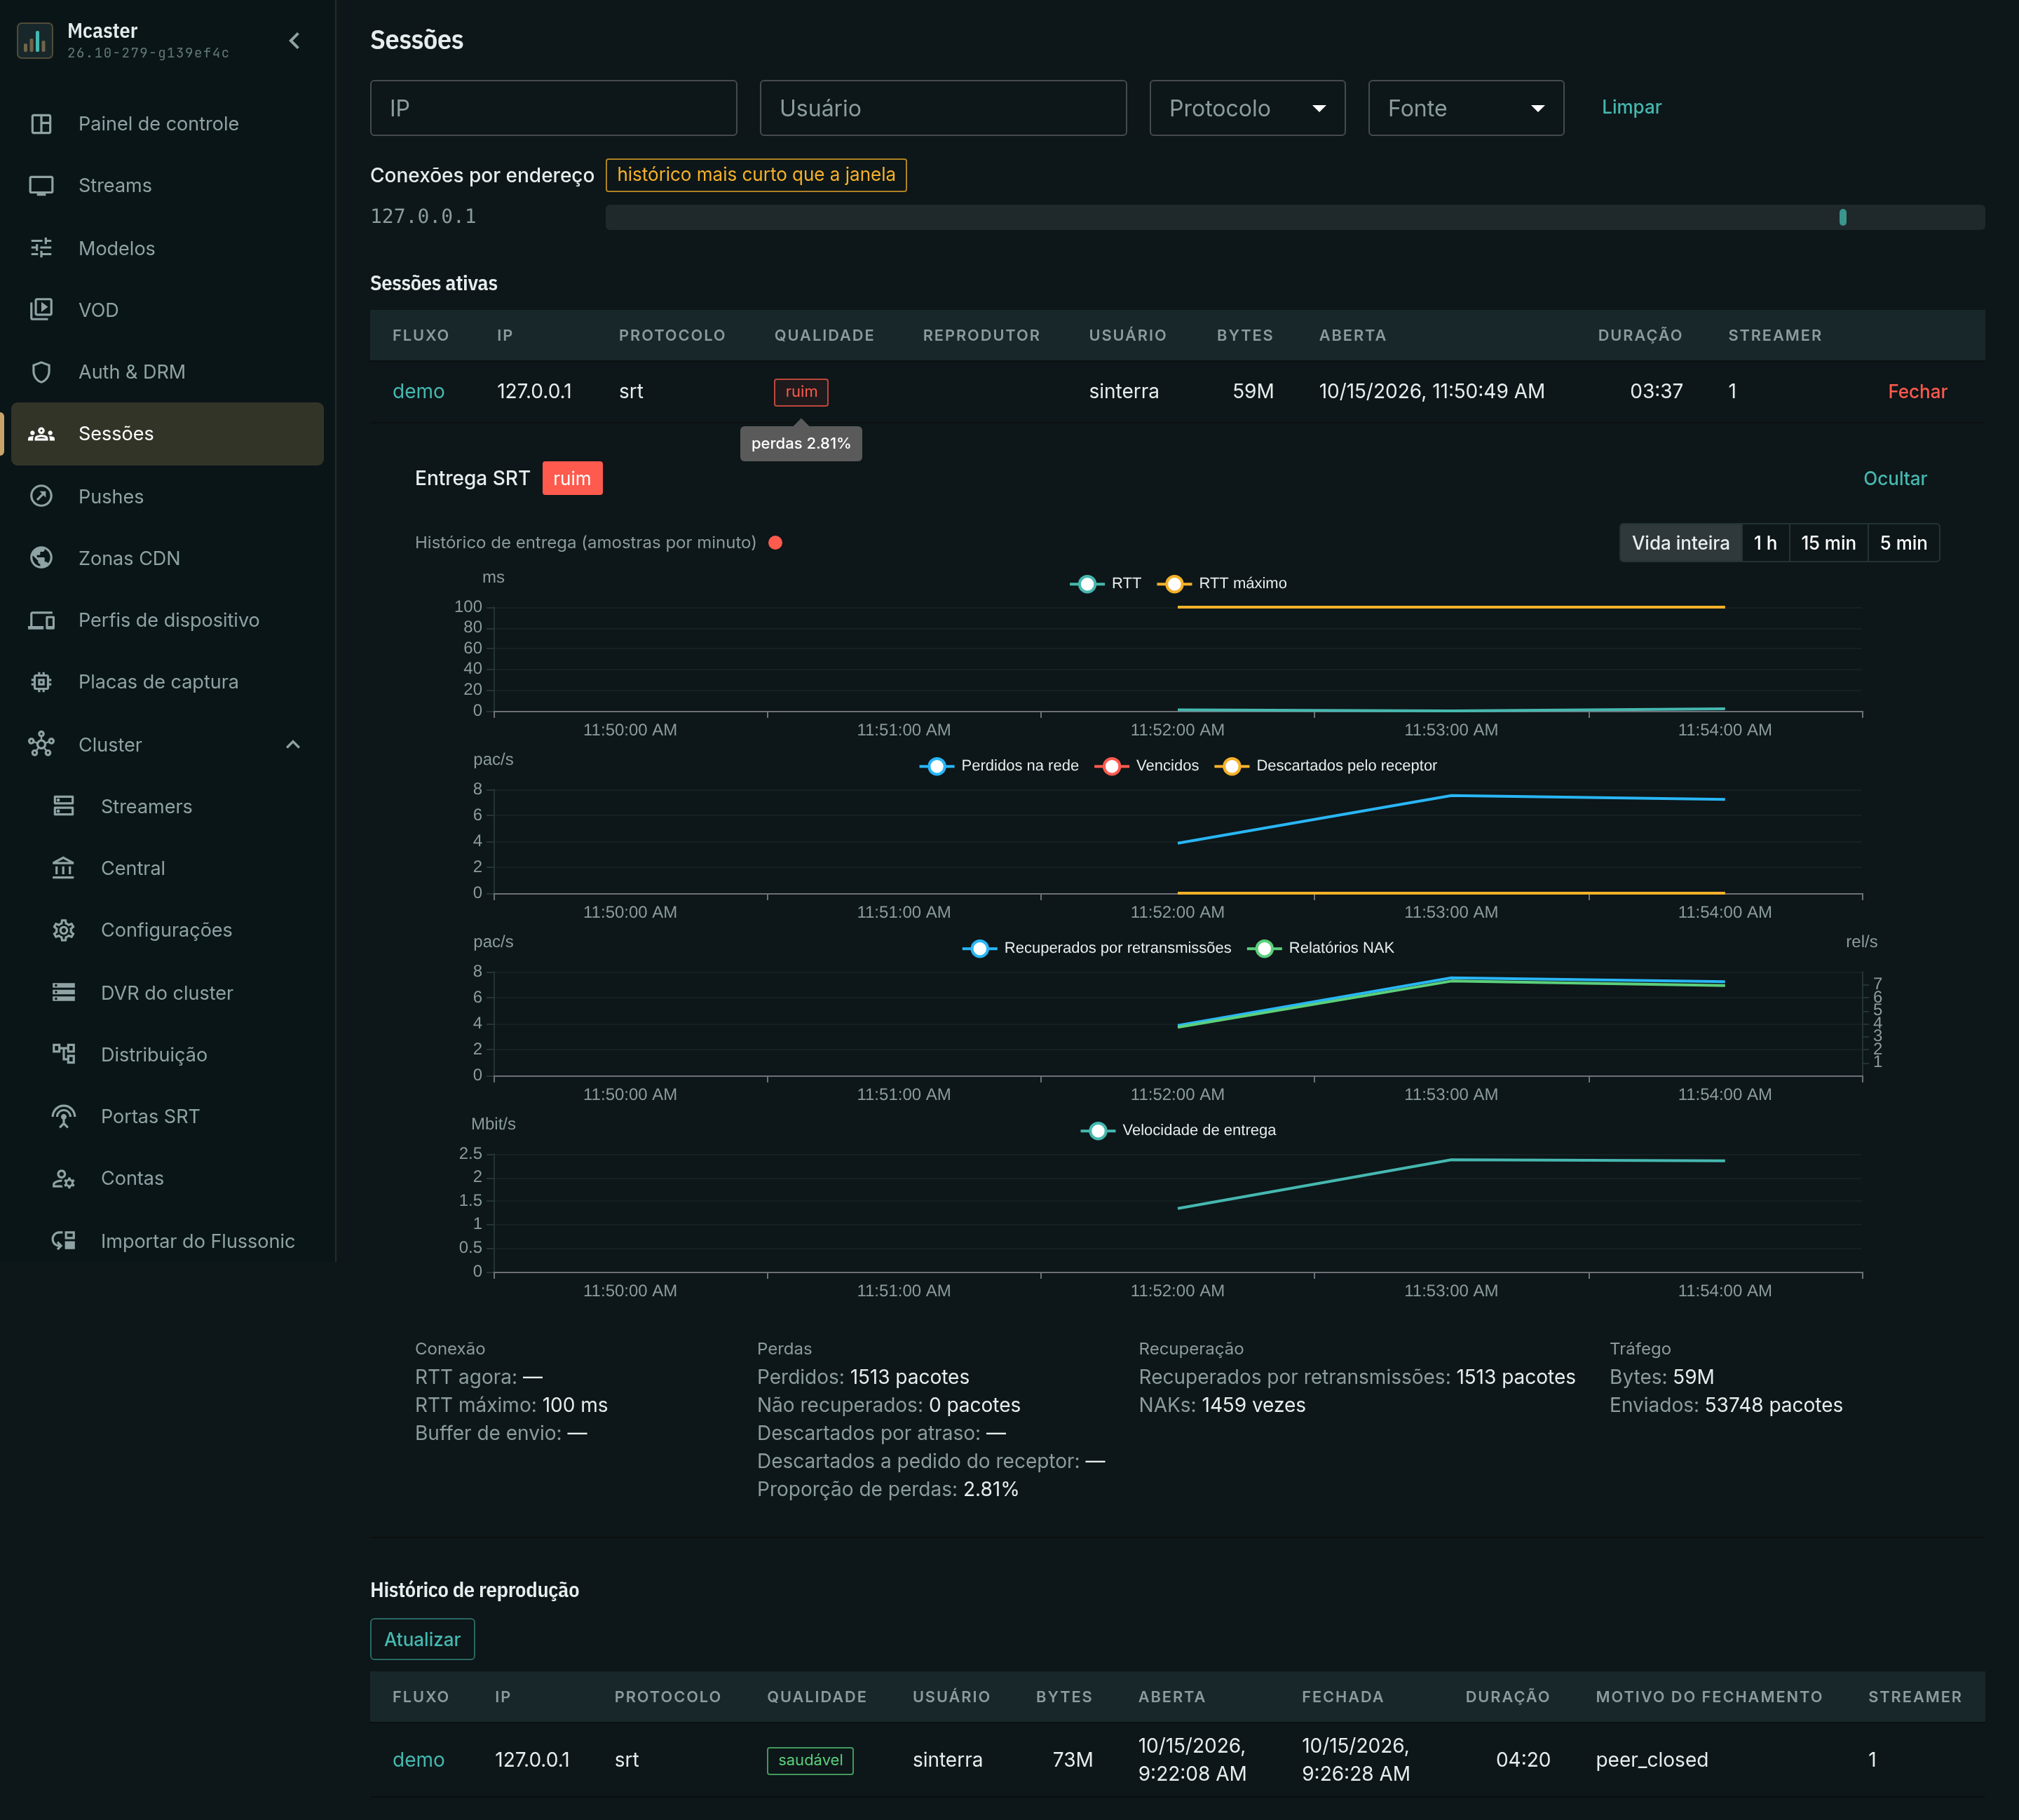The width and height of the screenshot is (2019, 1820).
Task: Collapse the sidebar with the chevron arrow
Action: click(294, 41)
